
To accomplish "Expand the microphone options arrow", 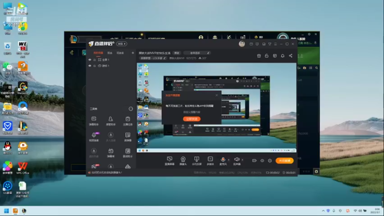I will 229,160.
